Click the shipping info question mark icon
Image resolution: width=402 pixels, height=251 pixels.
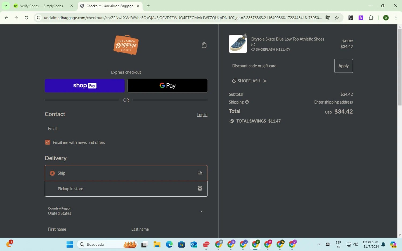point(247,102)
